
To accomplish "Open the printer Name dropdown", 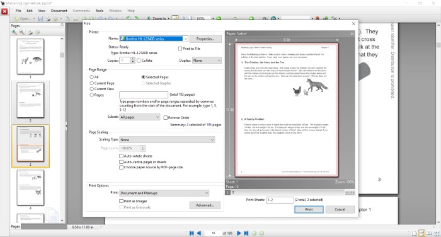I will click(185, 38).
